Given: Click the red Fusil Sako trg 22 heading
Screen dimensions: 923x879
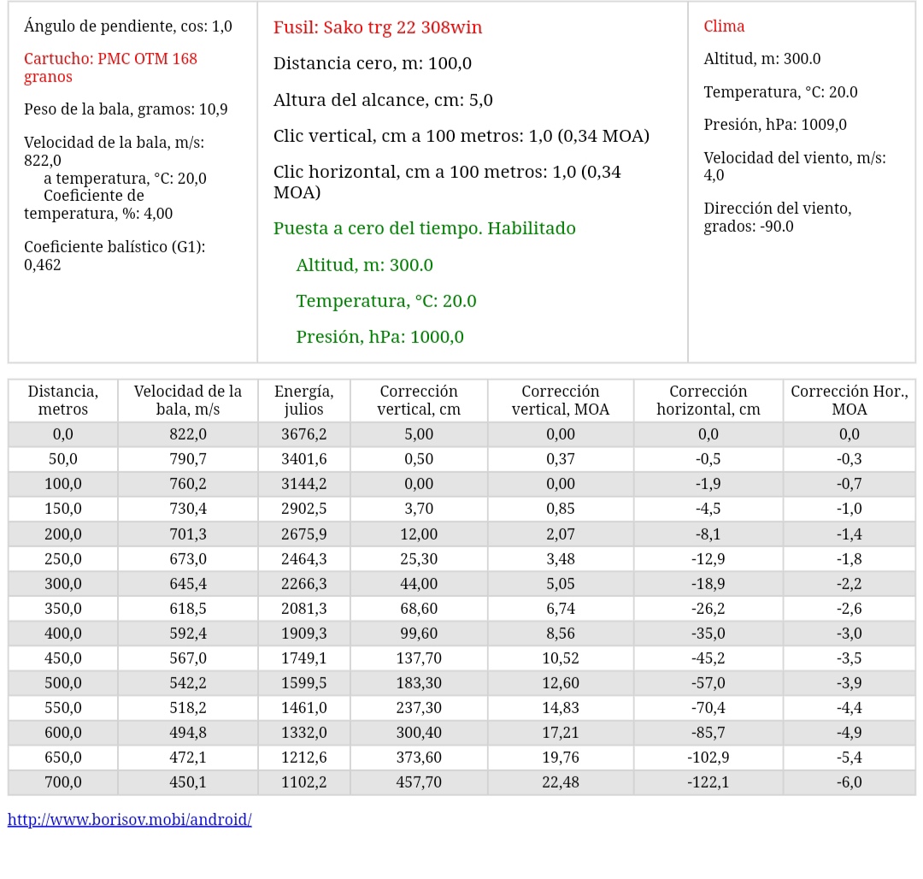Looking at the screenshot, I should [x=377, y=27].
